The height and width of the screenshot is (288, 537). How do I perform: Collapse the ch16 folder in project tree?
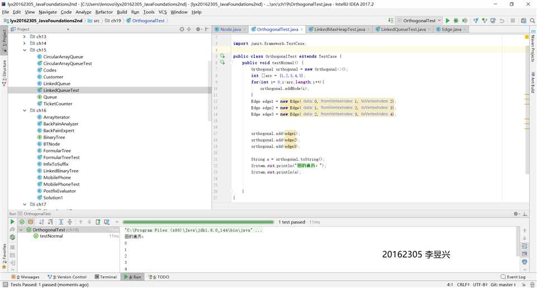coord(25,111)
